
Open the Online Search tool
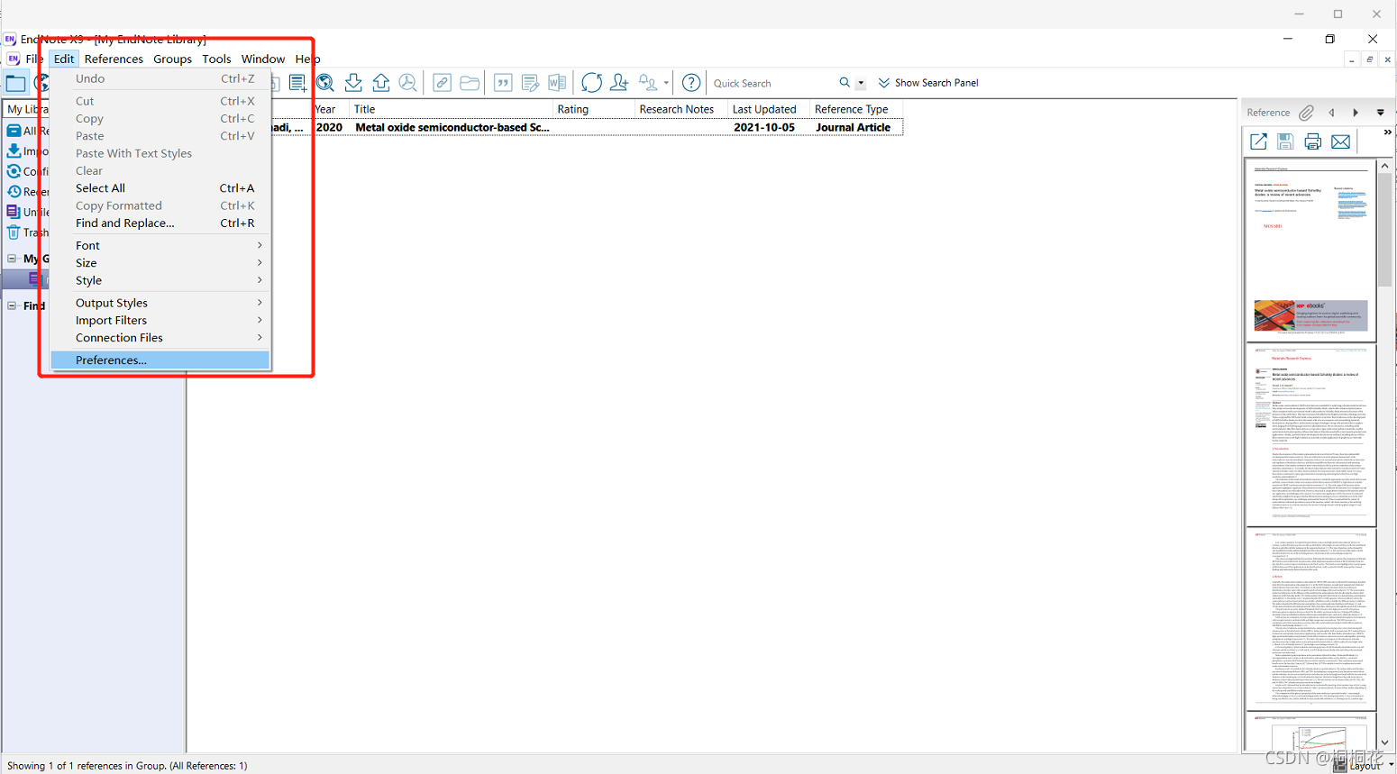[324, 82]
